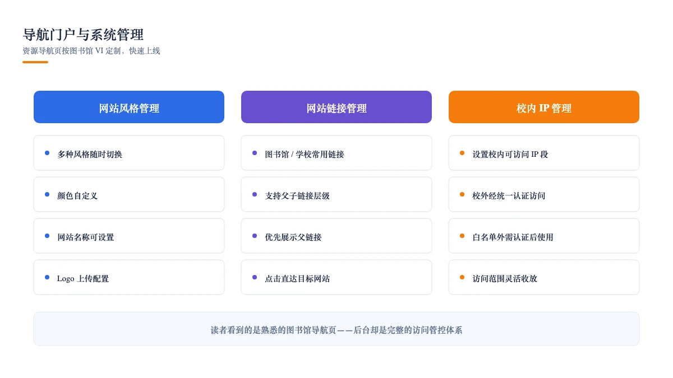Click the 网站风格管理 blue header
Image resolution: width=673 pixels, height=378 pixels.
[129, 107]
